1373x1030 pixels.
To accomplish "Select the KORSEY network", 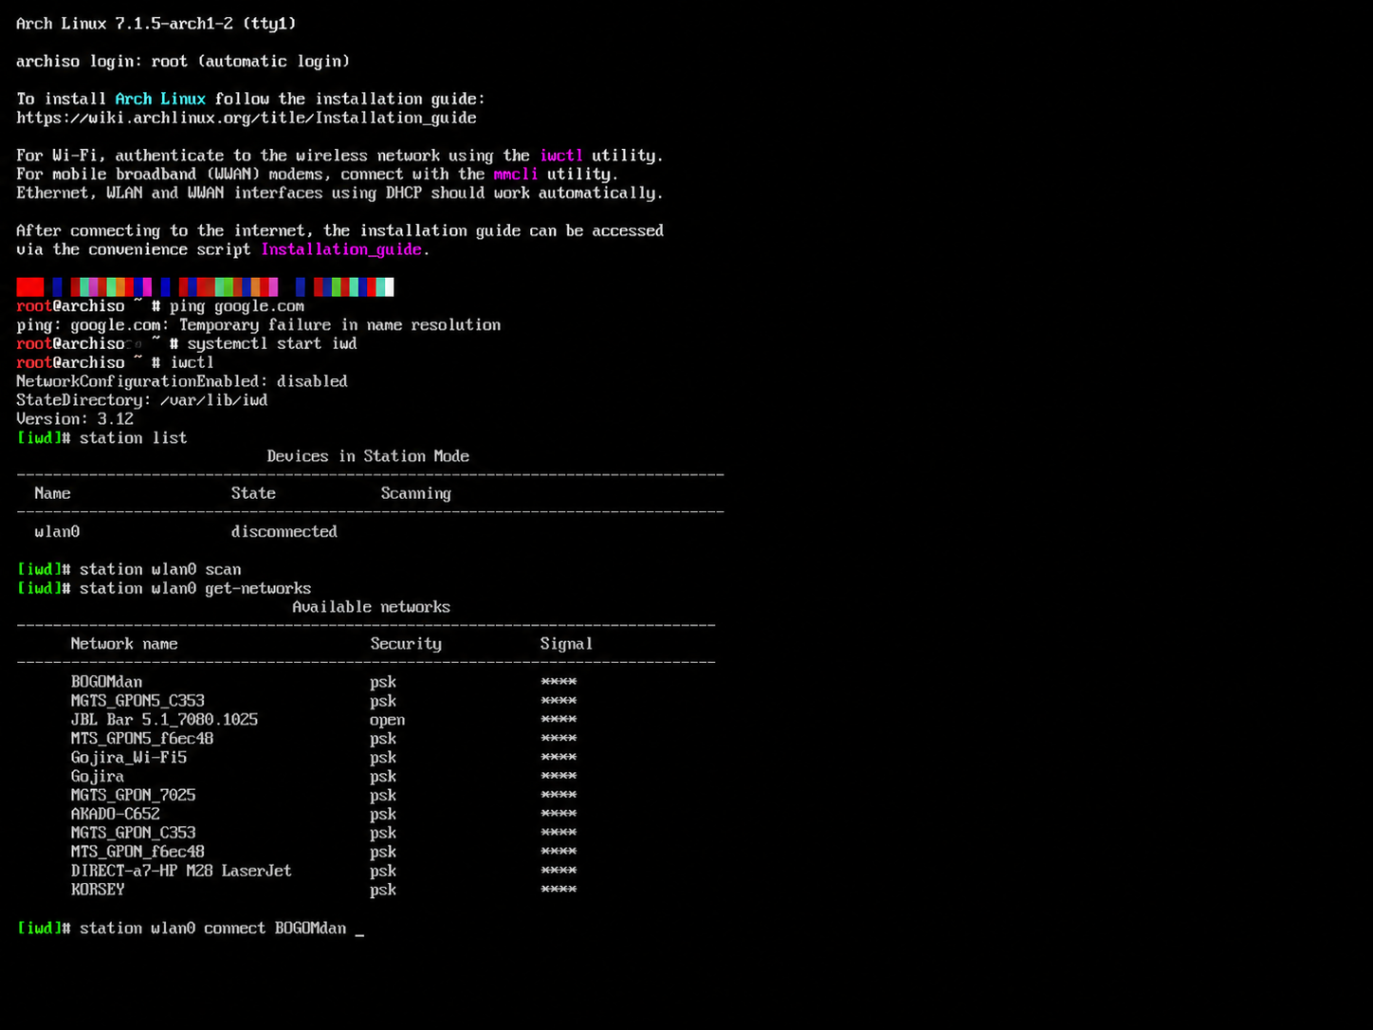I will (x=98, y=890).
